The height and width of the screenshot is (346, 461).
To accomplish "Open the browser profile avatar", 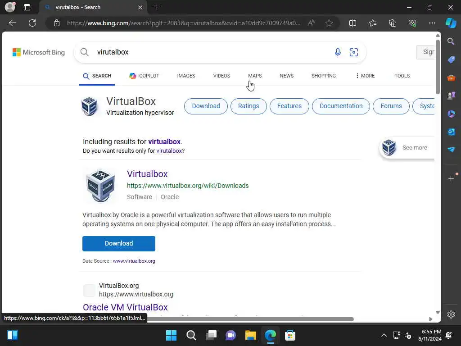I will pyautogui.click(x=10, y=7).
